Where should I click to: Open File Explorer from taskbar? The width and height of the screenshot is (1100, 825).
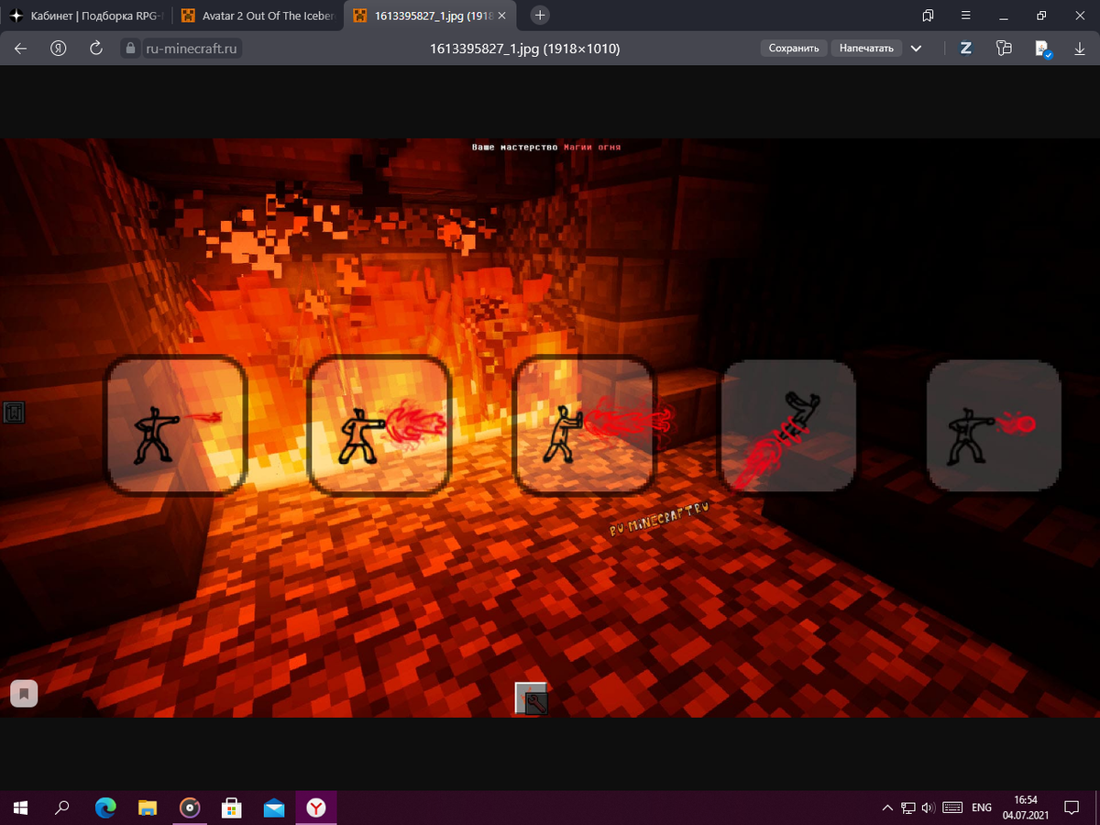click(x=148, y=808)
